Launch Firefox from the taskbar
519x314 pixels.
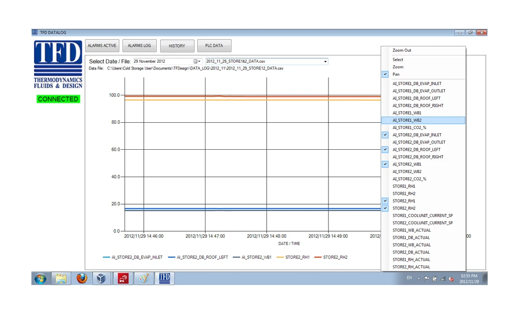coord(81,278)
